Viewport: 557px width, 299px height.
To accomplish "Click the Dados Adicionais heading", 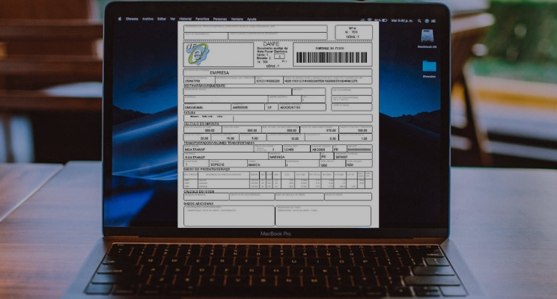I will tap(198, 203).
